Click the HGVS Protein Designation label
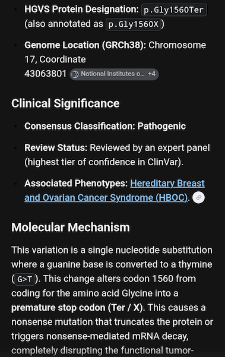 pos(81,10)
